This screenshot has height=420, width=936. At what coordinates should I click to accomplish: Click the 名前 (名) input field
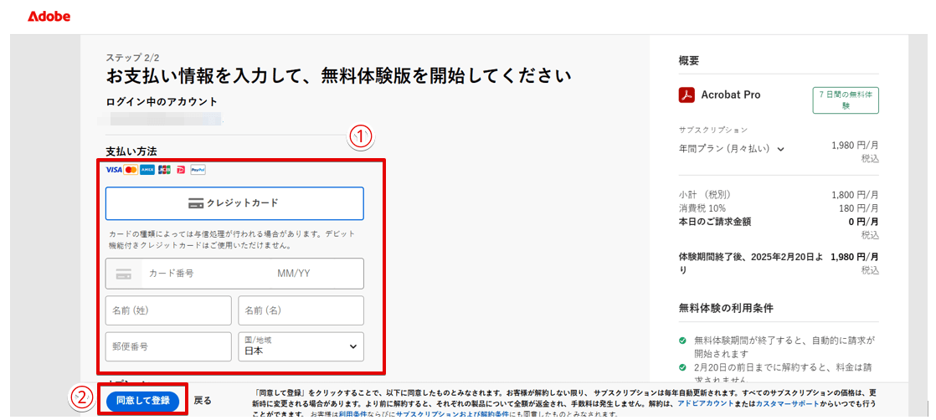click(x=301, y=310)
